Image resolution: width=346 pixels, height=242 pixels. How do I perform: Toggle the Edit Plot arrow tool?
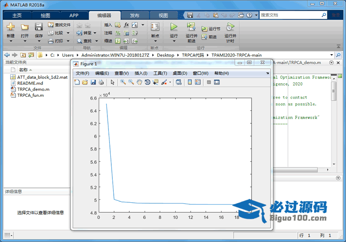112,82
